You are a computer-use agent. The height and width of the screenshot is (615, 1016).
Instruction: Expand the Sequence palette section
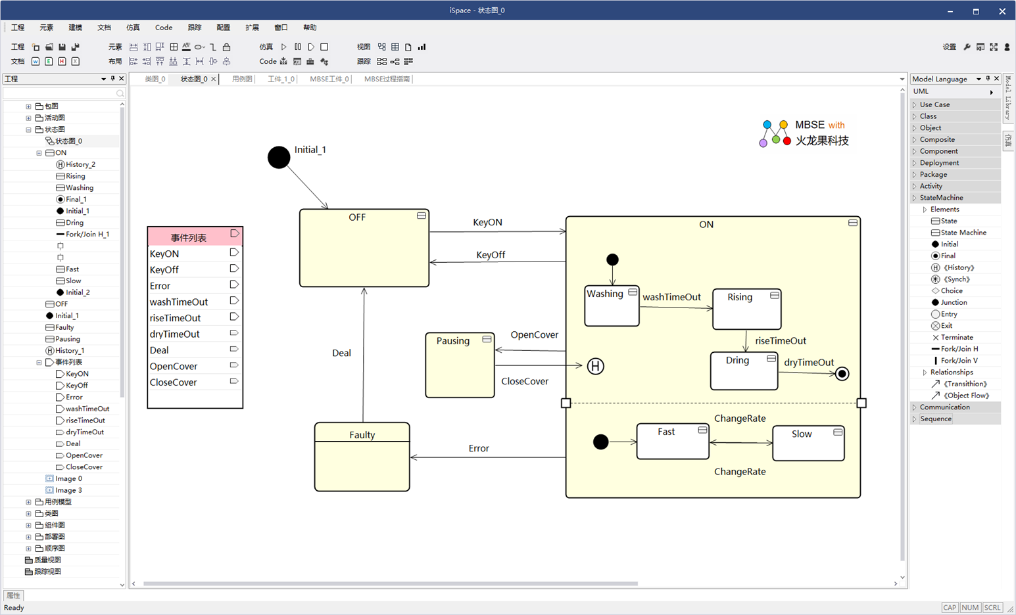click(914, 419)
